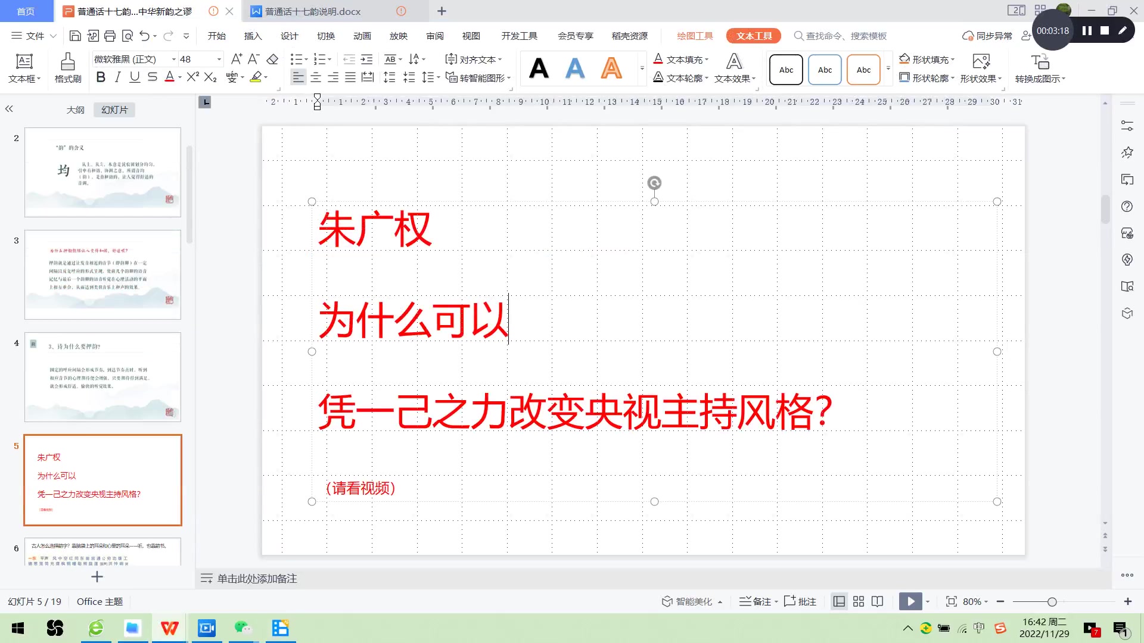Open the 文件 File menu
1144x643 pixels.
pos(34,36)
